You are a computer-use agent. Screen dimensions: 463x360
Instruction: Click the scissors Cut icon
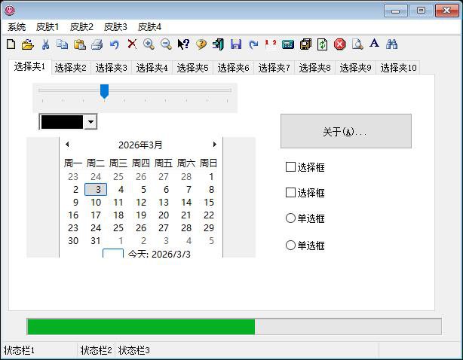[x=45, y=44]
